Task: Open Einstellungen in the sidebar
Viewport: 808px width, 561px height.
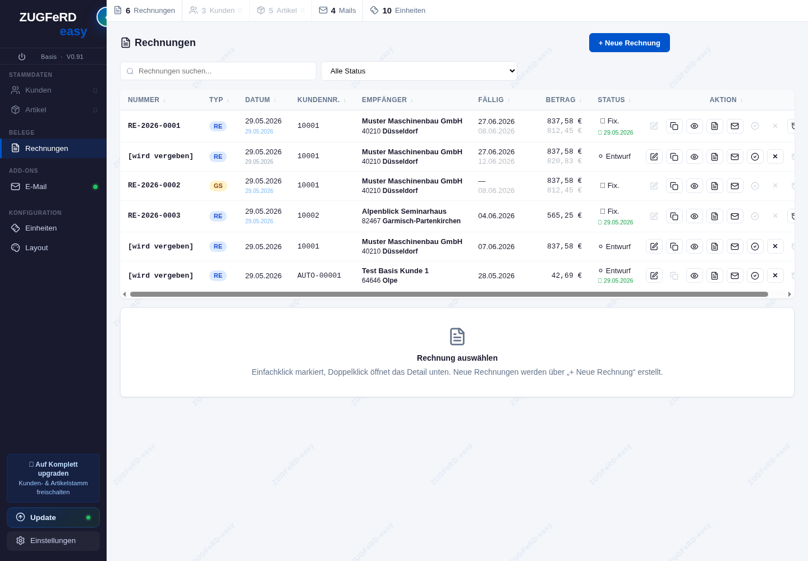Action: pyautogui.click(x=53, y=541)
